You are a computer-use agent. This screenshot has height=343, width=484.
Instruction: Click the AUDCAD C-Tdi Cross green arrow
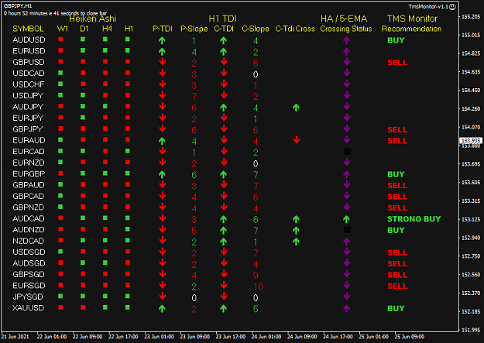click(x=296, y=219)
